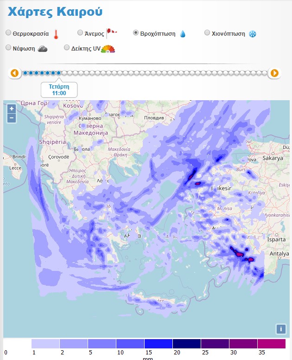The width and height of the screenshot is (292, 360).
Task: Click the Τετάρτη 11:00 time tooltip
Action: (59, 90)
